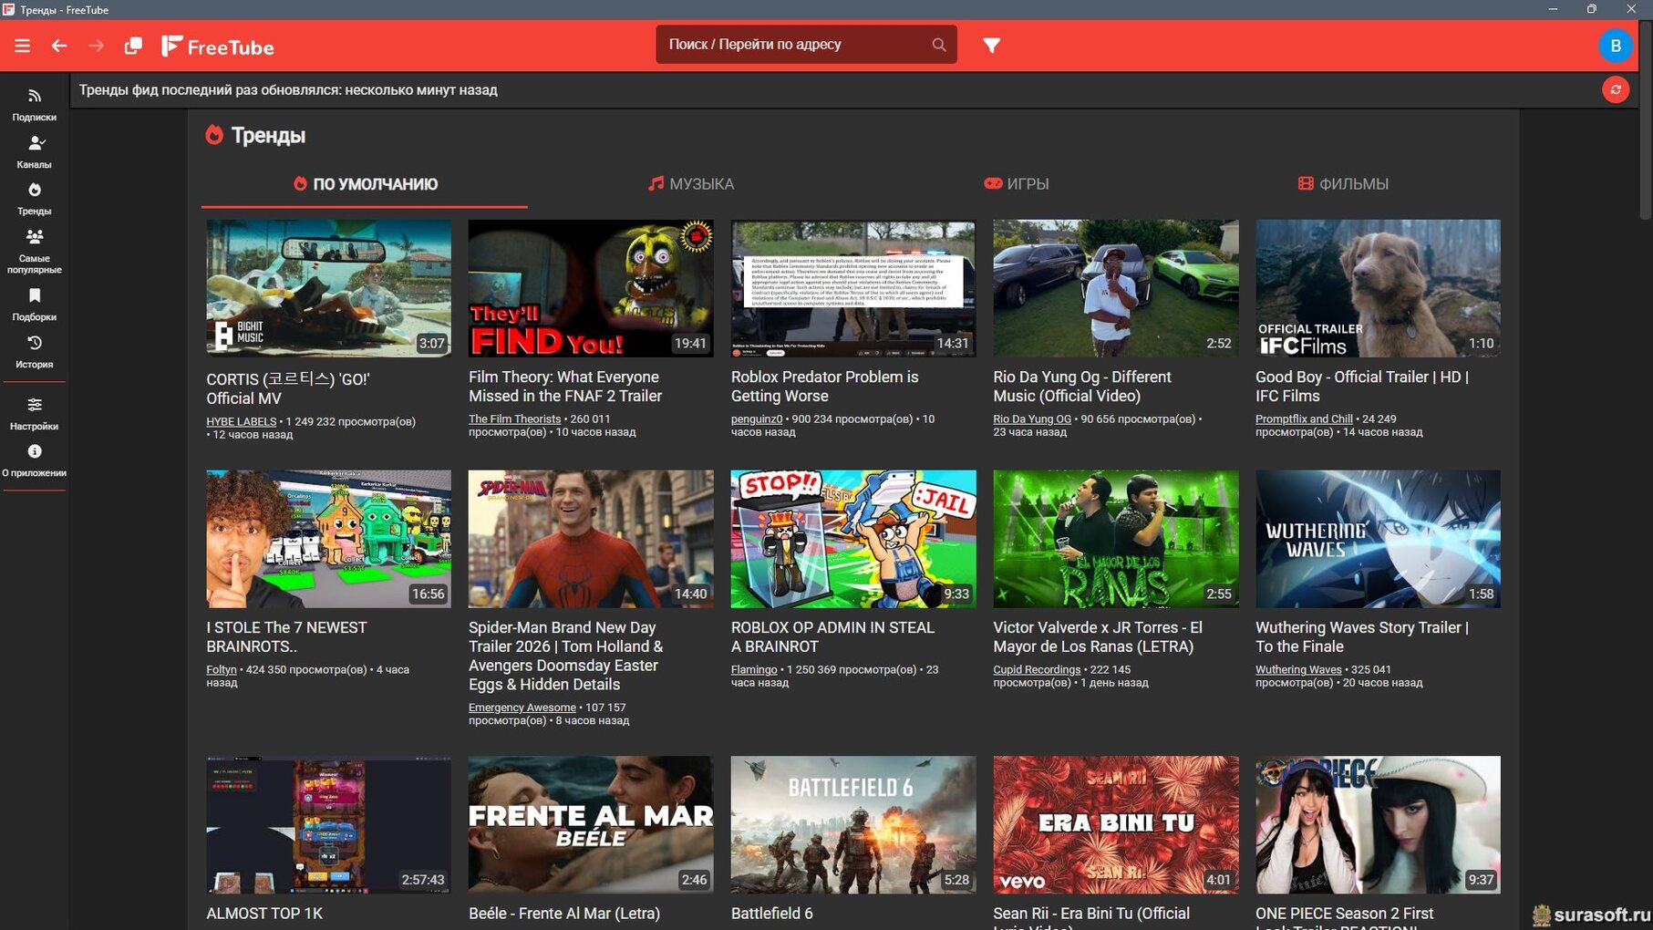Open Самые популярные in the sidebar

click(x=34, y=251)
